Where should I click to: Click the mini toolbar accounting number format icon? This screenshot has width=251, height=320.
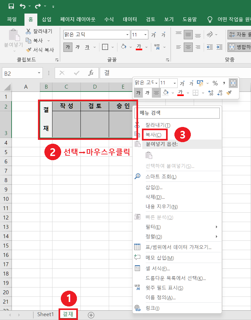[x=200, y=83]
